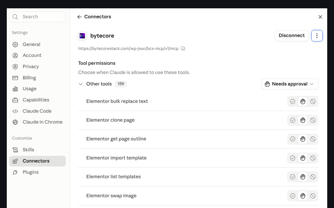
Task: Open the Plugins page
Action: click(37, 172)
